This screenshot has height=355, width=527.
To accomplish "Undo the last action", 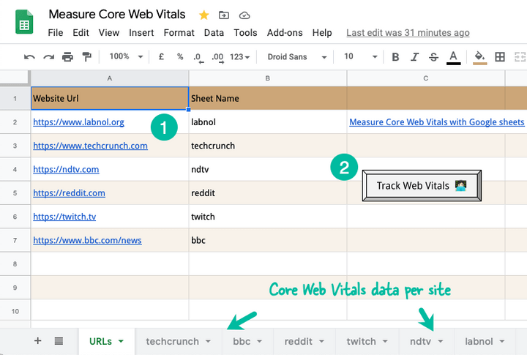I will pos(29,57).
